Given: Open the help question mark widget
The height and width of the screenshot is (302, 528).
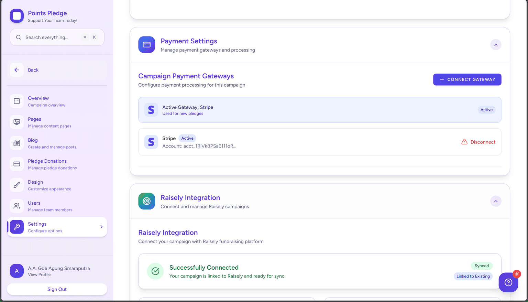Looking at the screenshot, I should 508,282.
